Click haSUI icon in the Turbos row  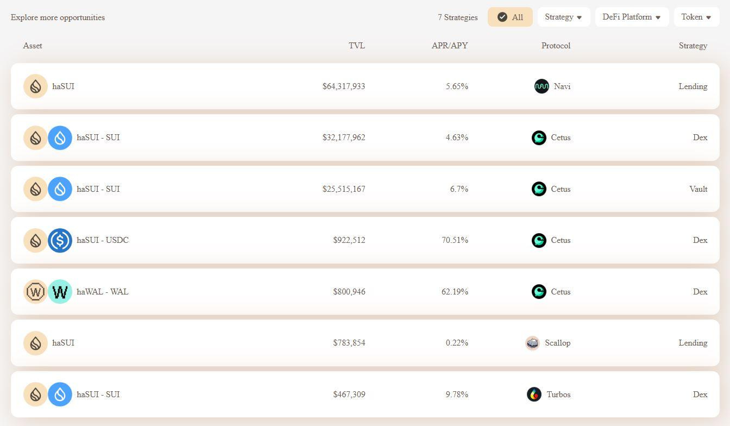tap(35, 394)
